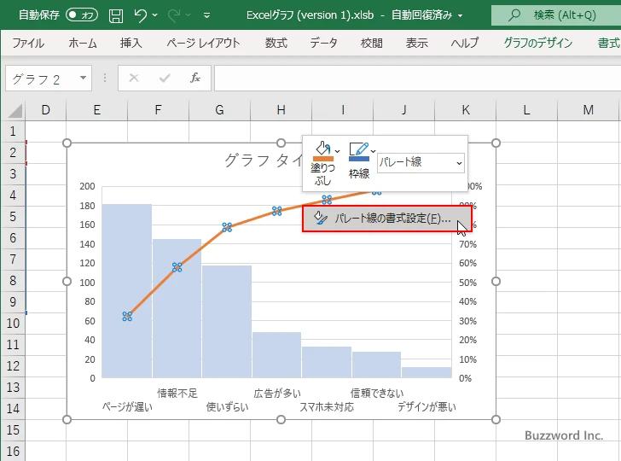The width and height of the screenshot is (621, 461).
Task: Open the 枠線 outline dropdown arrow
Action: 373,151
